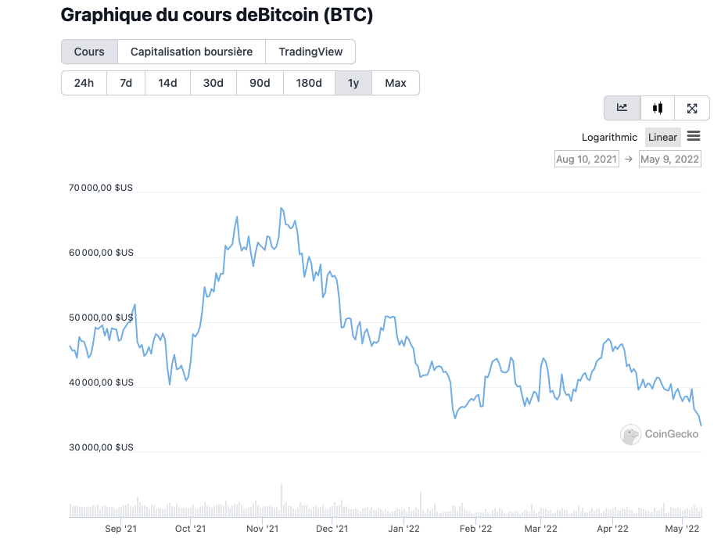721x542 pixels.
Task: Open the chart hamburger menu
Action: click(694, 136)
